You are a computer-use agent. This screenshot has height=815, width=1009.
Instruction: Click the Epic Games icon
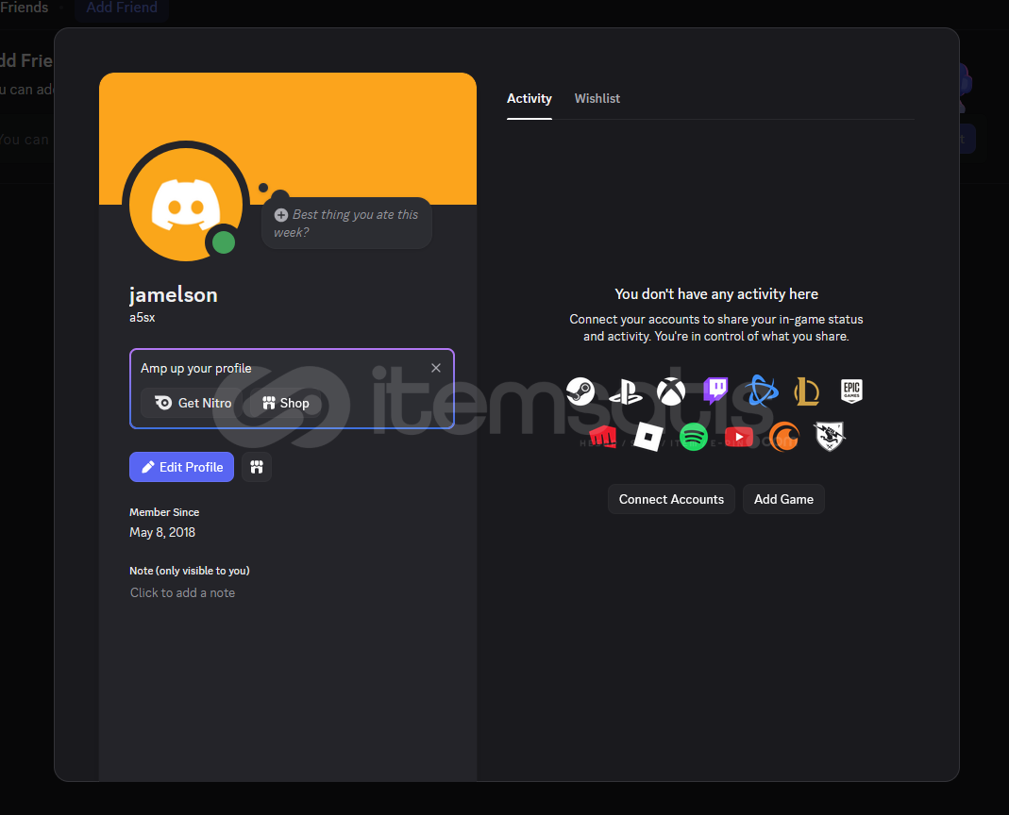coord(851,391)
